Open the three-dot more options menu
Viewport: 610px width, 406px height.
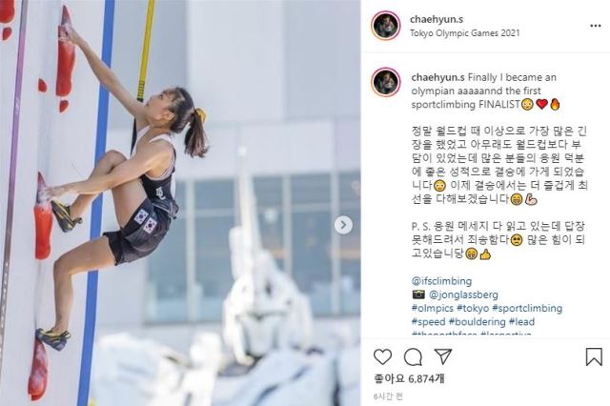[596, 26]
